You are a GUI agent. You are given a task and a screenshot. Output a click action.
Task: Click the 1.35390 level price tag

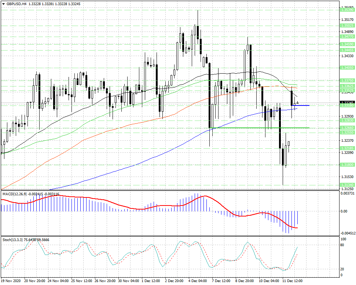[x=347, y=10]
